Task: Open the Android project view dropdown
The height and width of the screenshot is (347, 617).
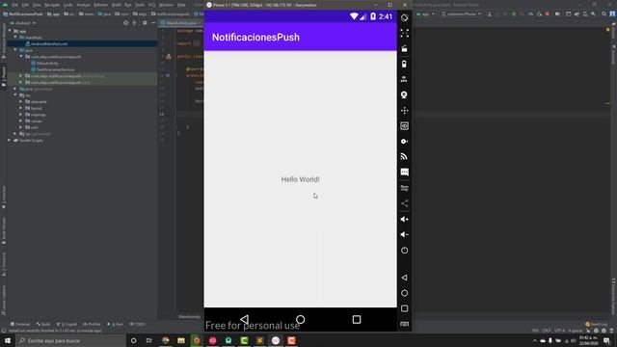Action: (x=24, y=23)
